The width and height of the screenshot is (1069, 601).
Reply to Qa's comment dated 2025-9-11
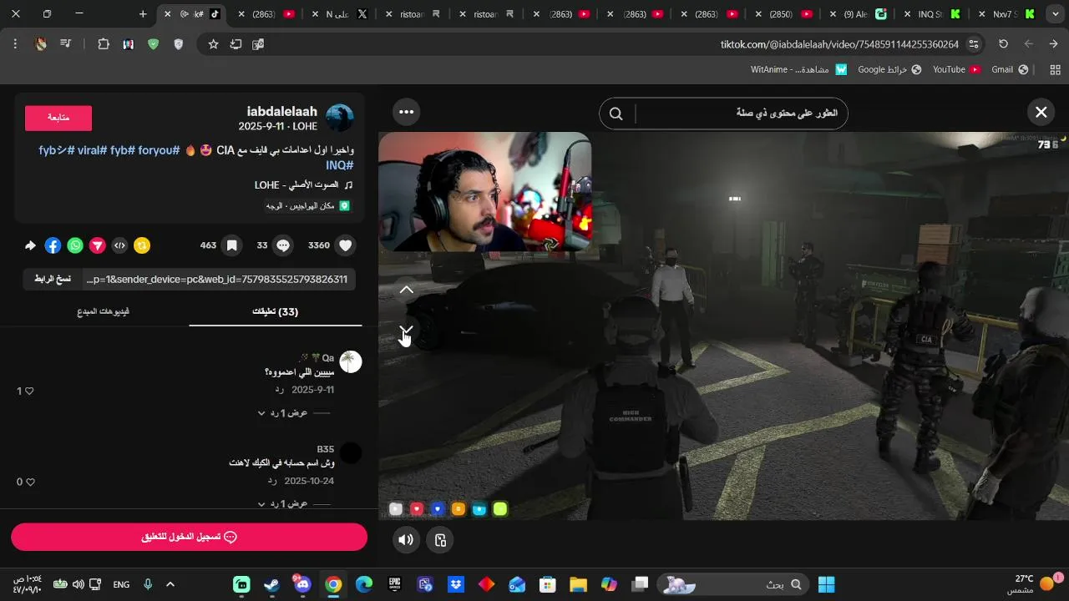click(x=280, y=390)
